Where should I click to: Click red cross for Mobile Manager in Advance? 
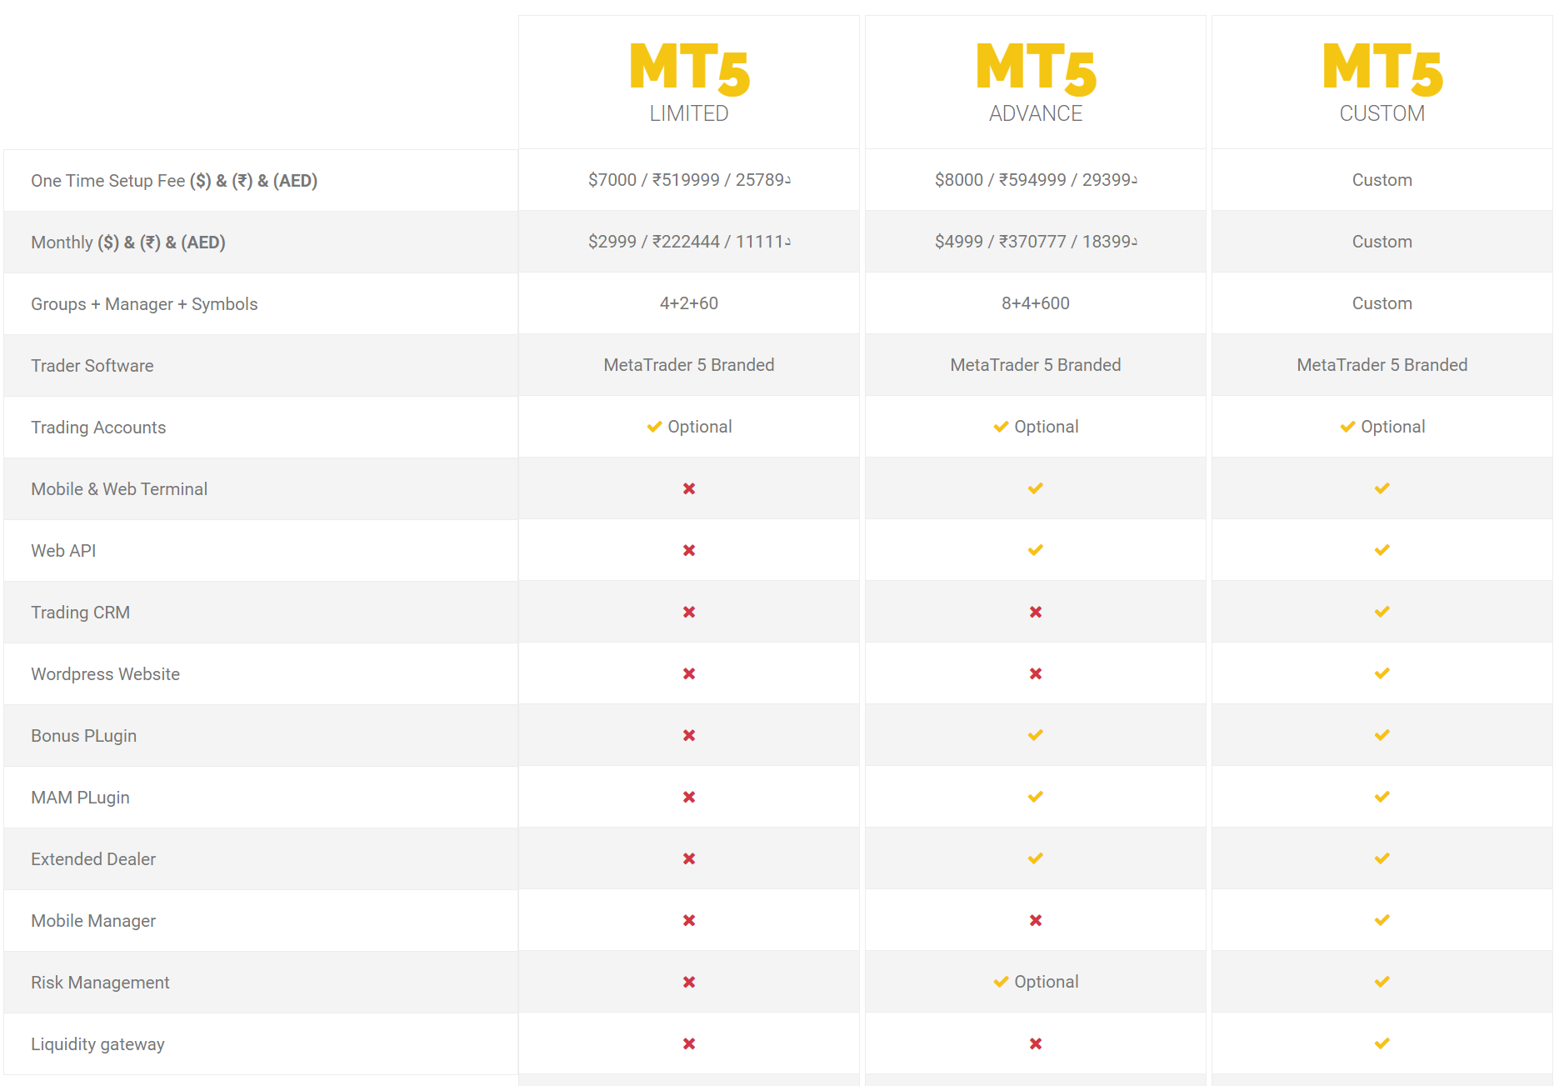point(1036,920)
